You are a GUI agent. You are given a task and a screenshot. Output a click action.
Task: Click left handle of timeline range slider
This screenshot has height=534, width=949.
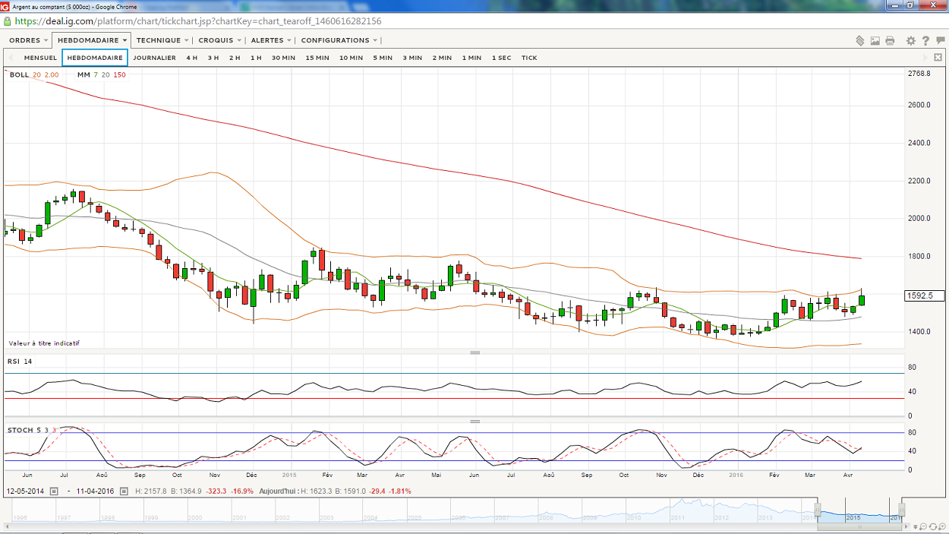point(818,510)
